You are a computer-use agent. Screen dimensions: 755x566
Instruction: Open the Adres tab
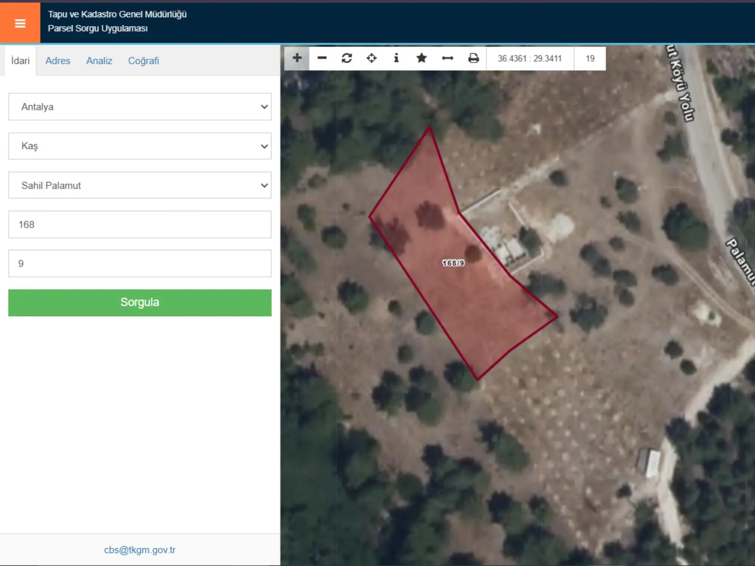58,61
